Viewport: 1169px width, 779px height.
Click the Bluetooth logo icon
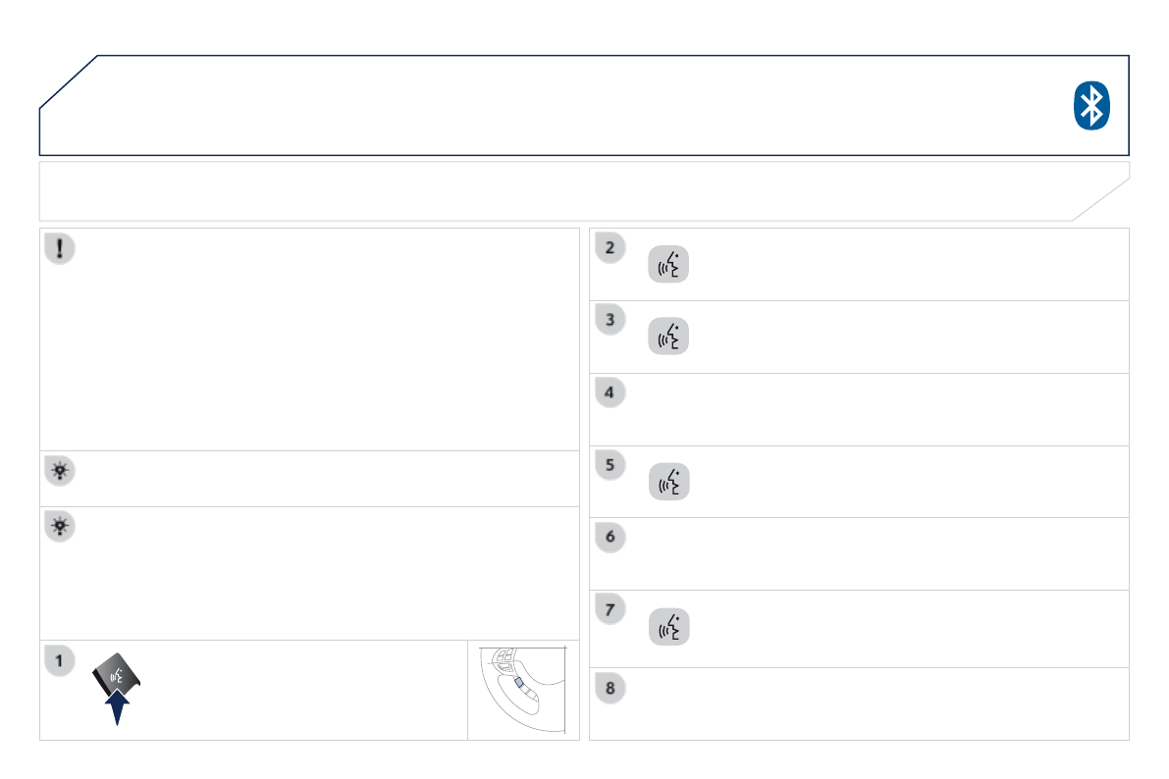tap(1090, 105)
